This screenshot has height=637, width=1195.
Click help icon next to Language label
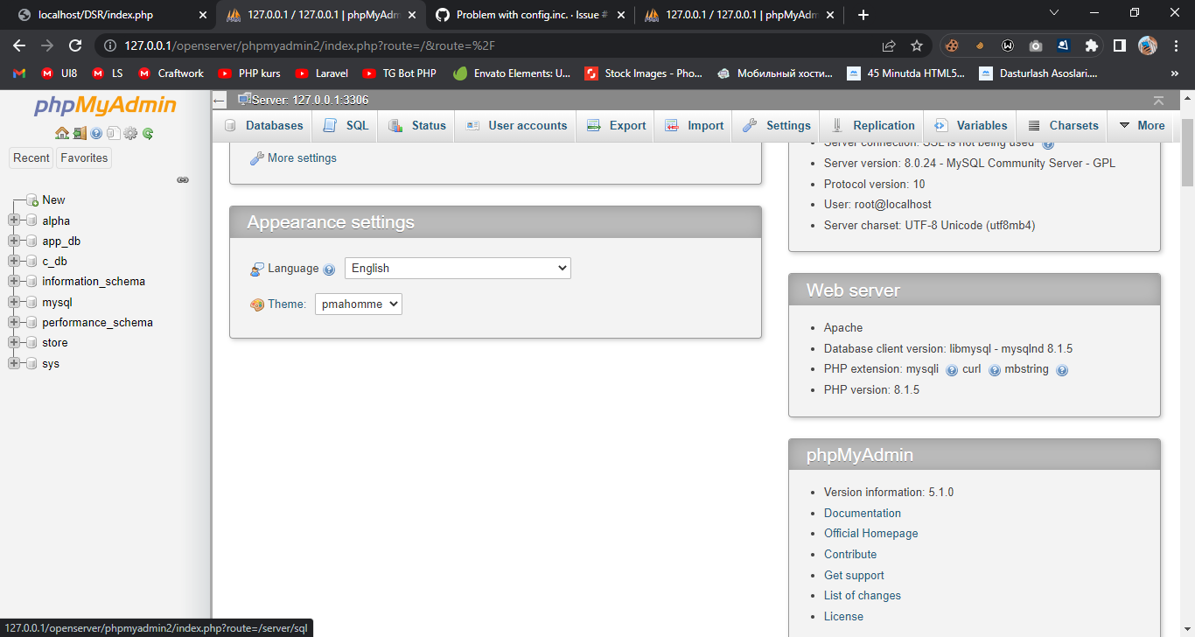(329, 269)
